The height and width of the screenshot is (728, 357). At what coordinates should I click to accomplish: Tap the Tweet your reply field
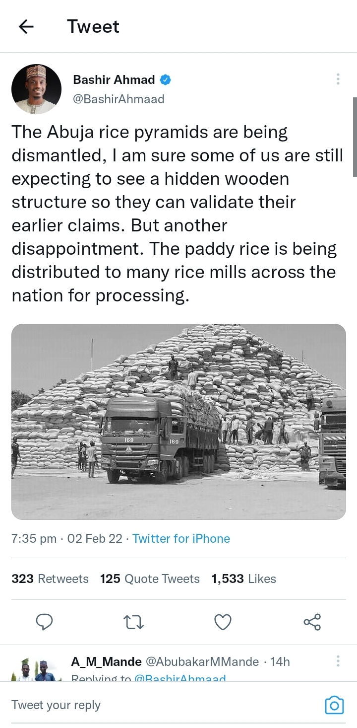click(149, 705)
